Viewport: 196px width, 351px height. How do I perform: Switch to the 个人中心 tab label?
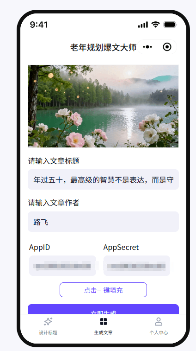click(159, 332)
